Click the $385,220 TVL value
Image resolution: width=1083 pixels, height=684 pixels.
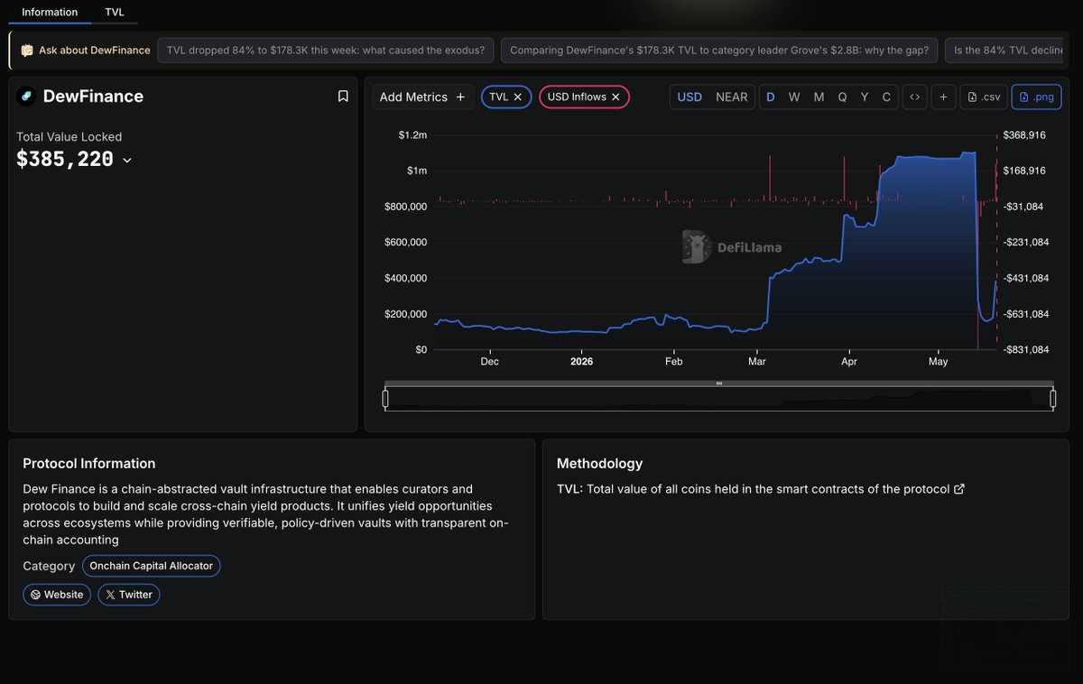pyautogui.click(x=65, y=160)
